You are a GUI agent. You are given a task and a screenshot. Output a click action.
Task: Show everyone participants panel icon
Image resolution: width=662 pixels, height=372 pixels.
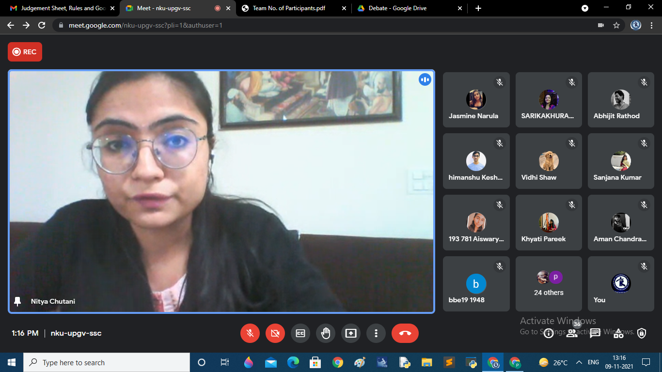point(572,333)
